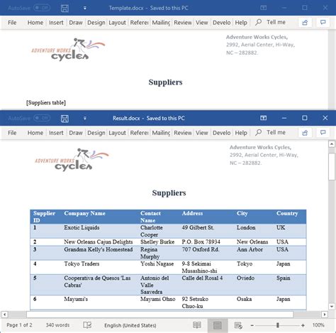
Task: Open Help tab in Result.docx
Action: coord(241,133)
